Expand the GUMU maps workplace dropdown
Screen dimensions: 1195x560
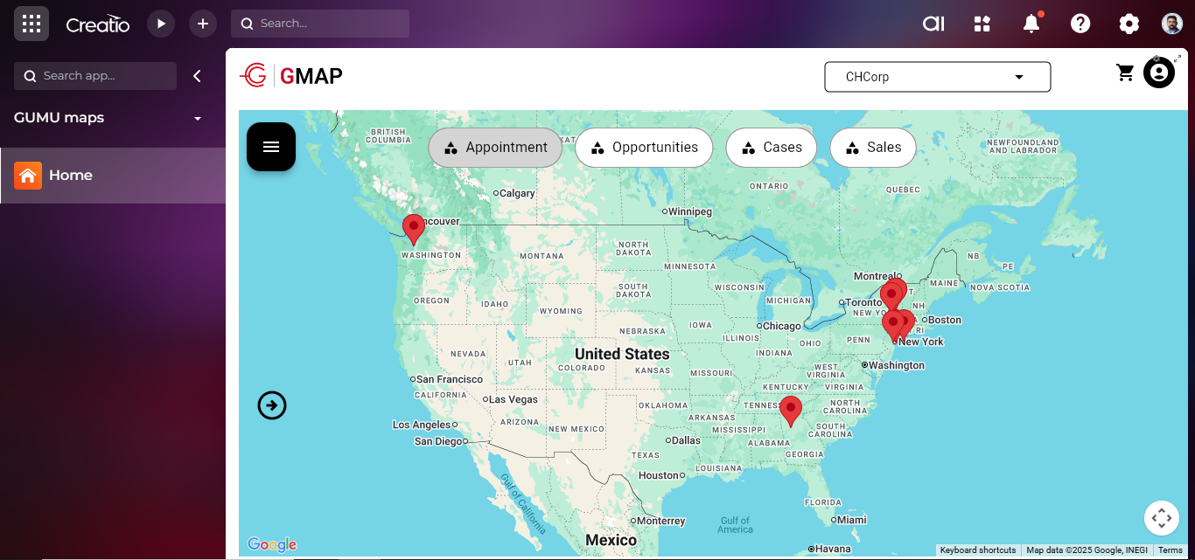click(x=198, y=118)
